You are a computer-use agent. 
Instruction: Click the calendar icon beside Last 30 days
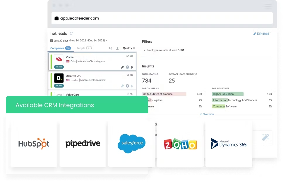52,41
